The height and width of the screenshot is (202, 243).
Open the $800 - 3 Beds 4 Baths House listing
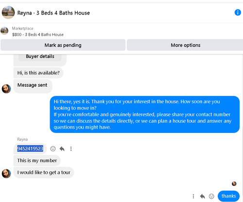(x=38, y=35)
